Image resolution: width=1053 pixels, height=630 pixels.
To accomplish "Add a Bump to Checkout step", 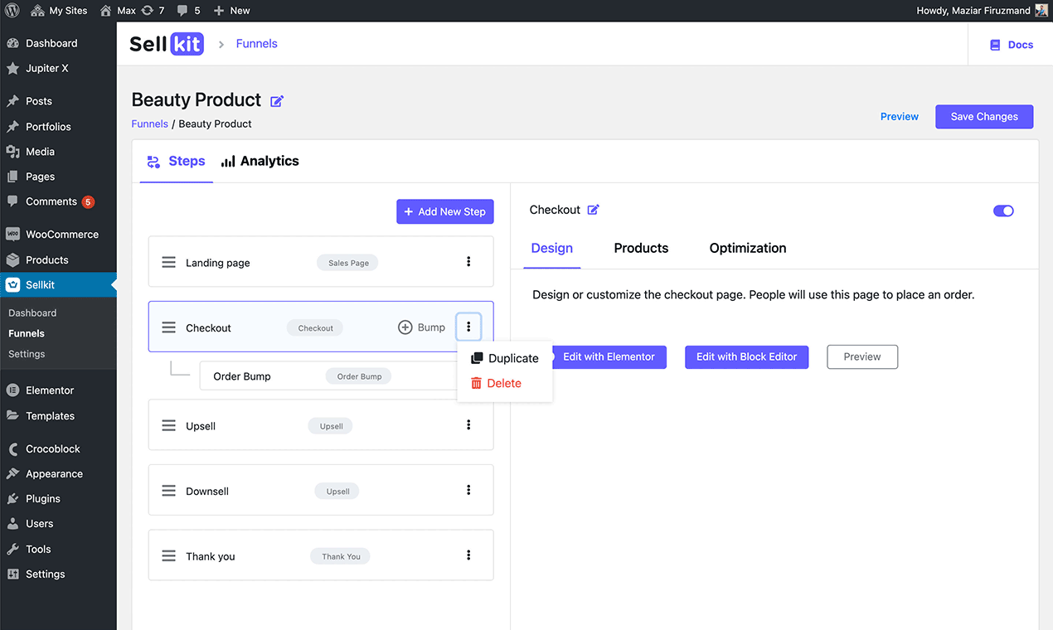I will (x=422, y=327).
